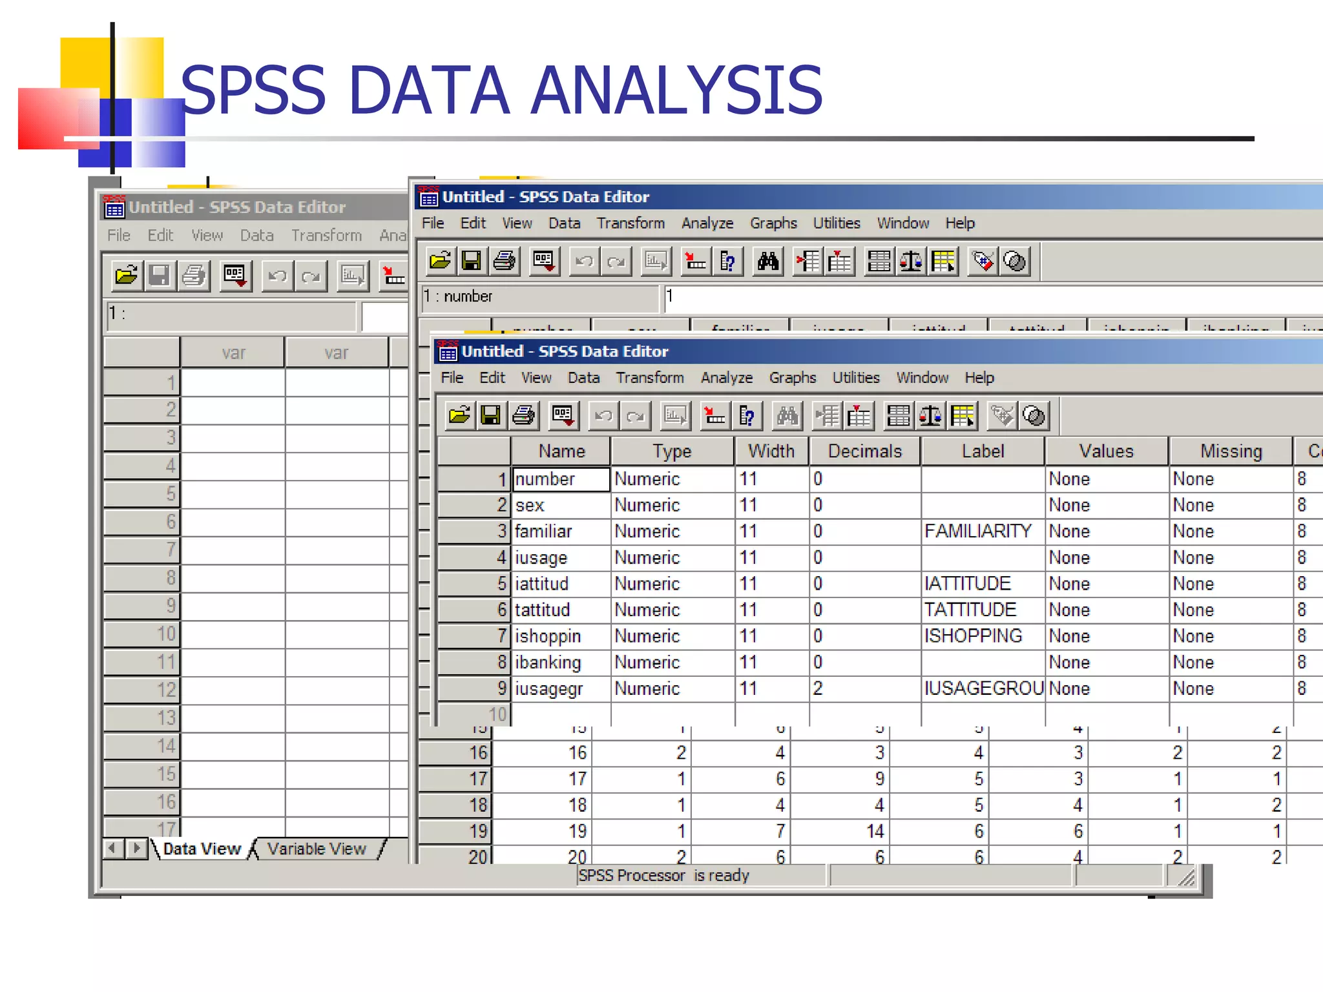Open Edit menu in back empty window
The width and height of the screenshot is (1323, 992).
click(160, 236)
